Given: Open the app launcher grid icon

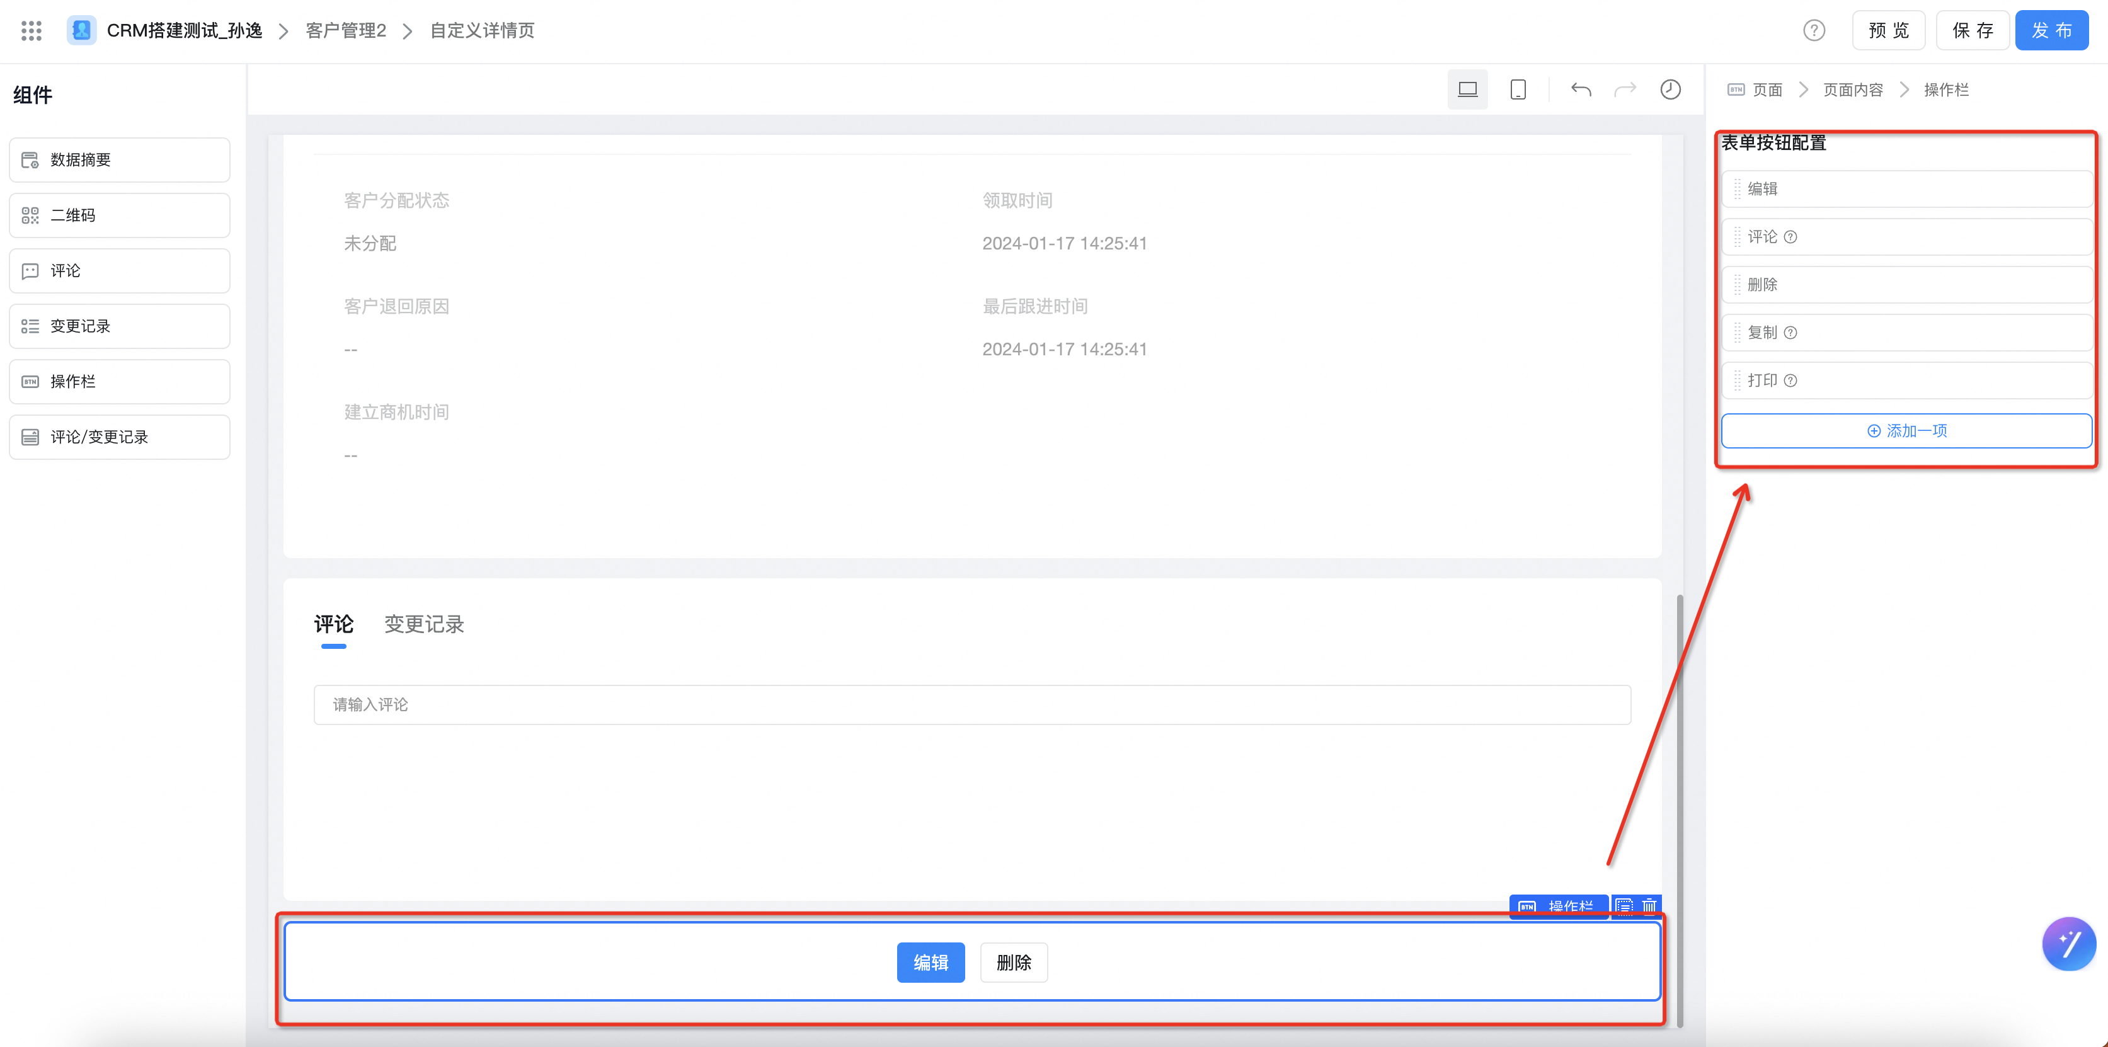Looking at the screenshot, I should 31,31.
